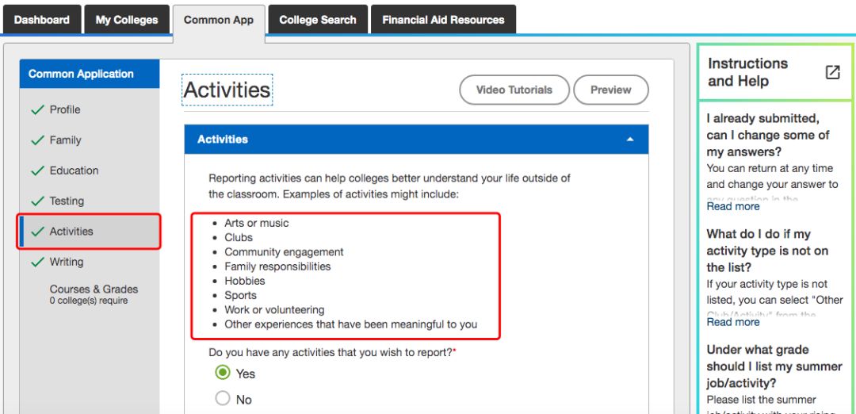Read more about changing submitted answers
The height and width of the screenshot is (414, 856).
pyautogui.click(x=732, y=206)
